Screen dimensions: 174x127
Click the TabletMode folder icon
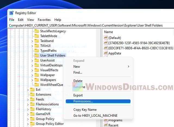[x=37, y=36]
